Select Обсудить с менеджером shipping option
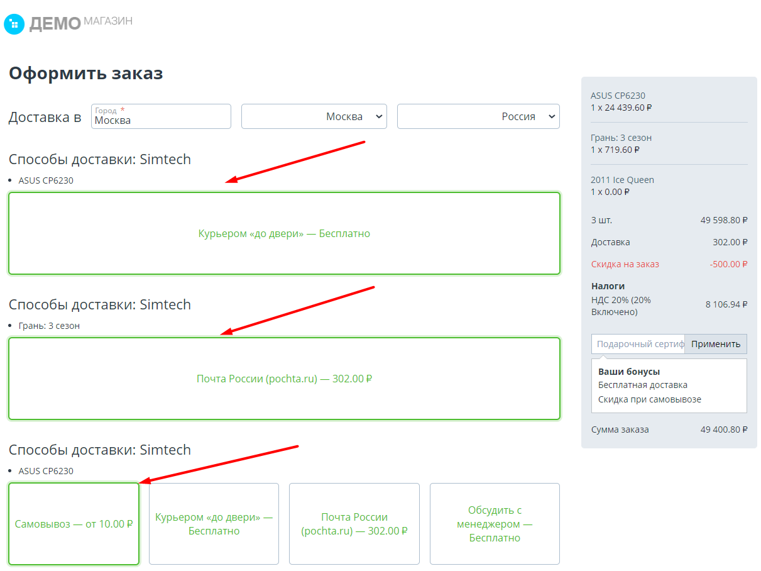 495,524
